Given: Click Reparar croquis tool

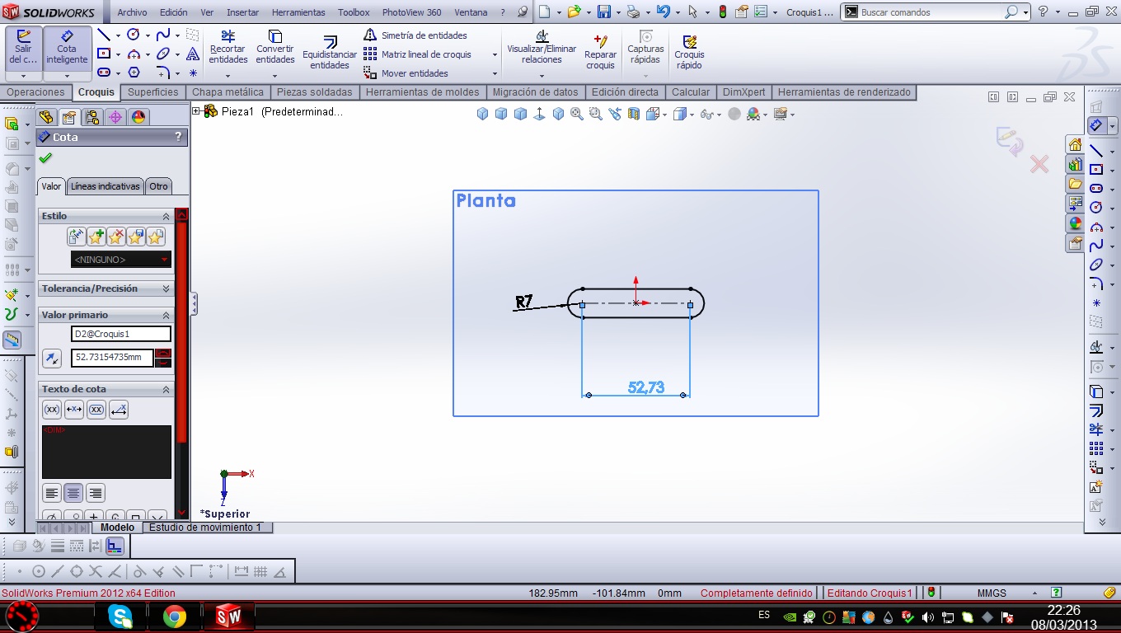Looking at the screenshot, I should tap(600, 53).
